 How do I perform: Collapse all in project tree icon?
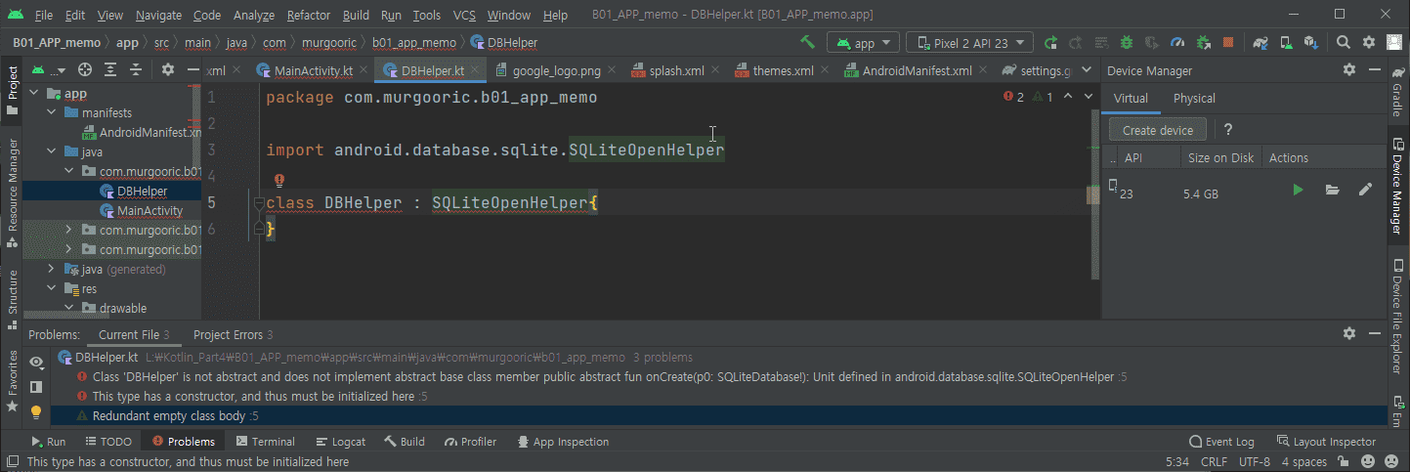136,70
